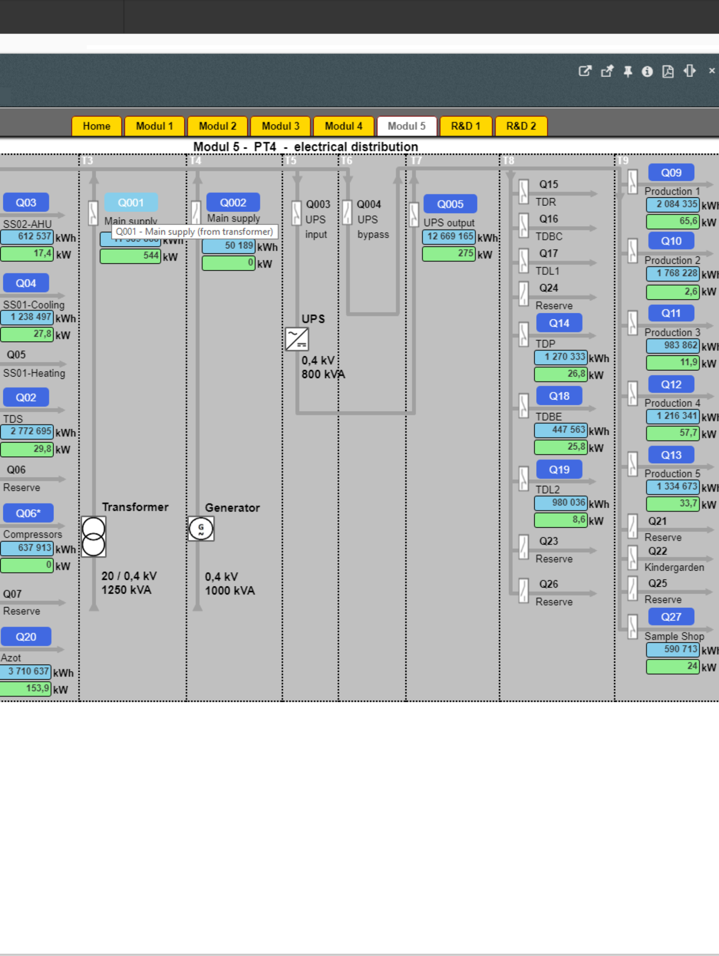Click the Transformer symbol
719x956 pixels.
point(93,536)
